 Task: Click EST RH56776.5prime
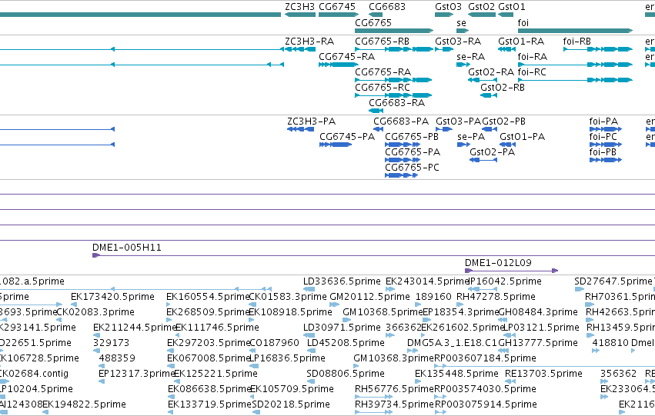373,397
